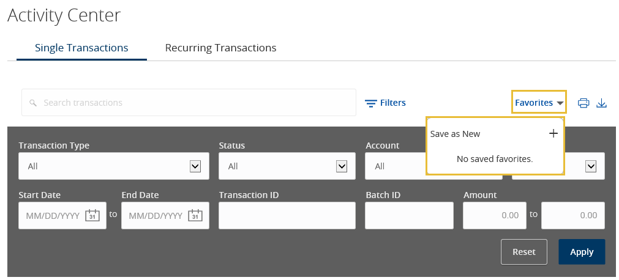
Task: Open the End Date calendar picker
Action: 195,215
